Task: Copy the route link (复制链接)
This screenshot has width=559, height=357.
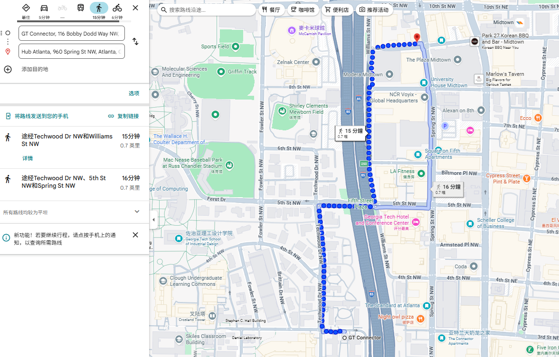Action: [x=123, y=116]
